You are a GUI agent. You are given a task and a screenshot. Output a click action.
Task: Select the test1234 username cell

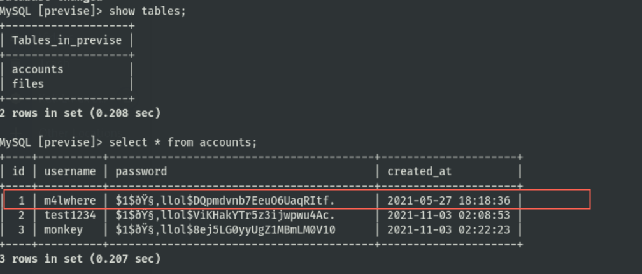pyautogui.click(x=70, y=215)
